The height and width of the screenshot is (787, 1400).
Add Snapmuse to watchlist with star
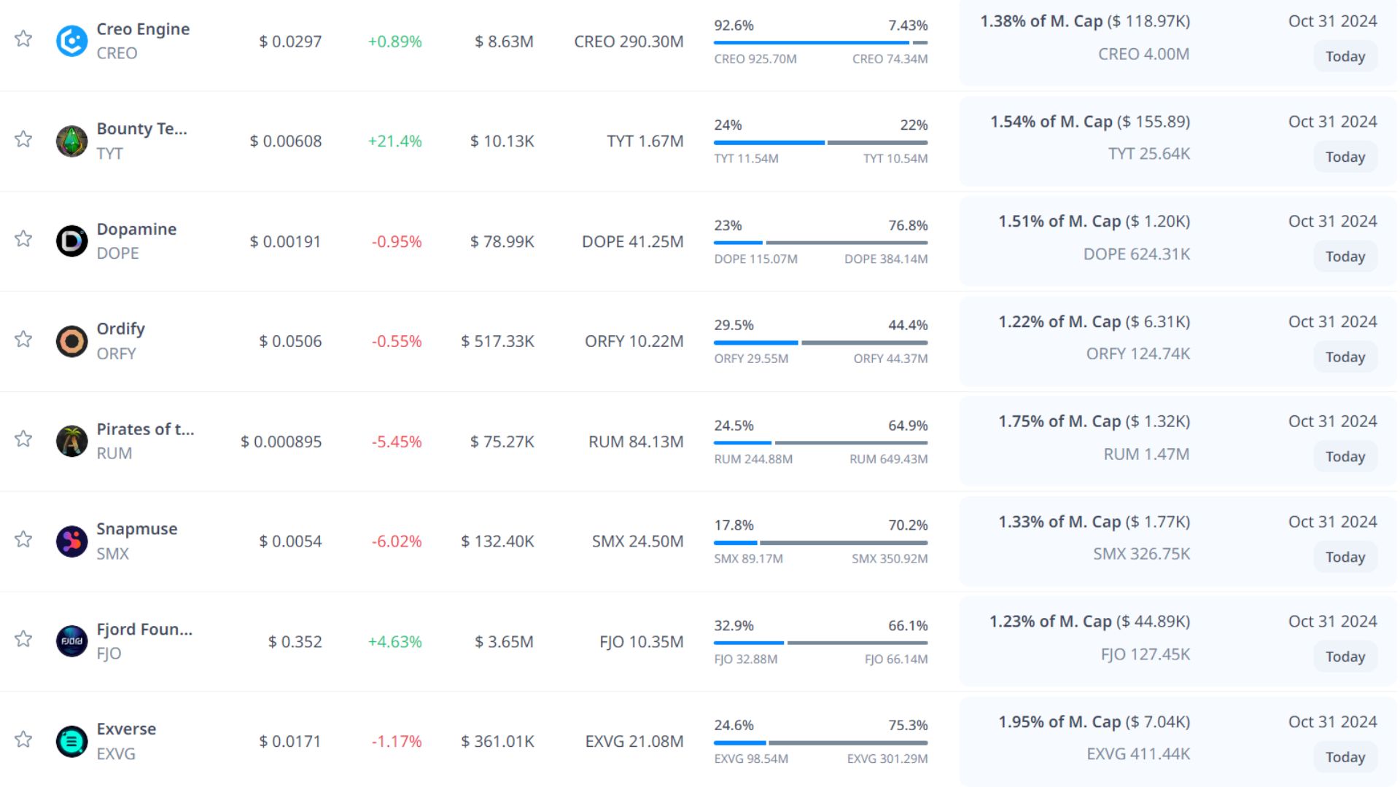coord(23,539)
